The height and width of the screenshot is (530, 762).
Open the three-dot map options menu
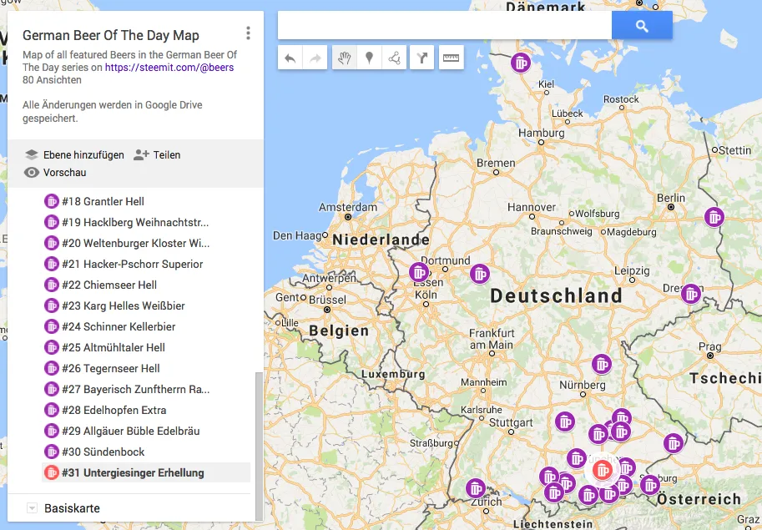click(248, 33)
